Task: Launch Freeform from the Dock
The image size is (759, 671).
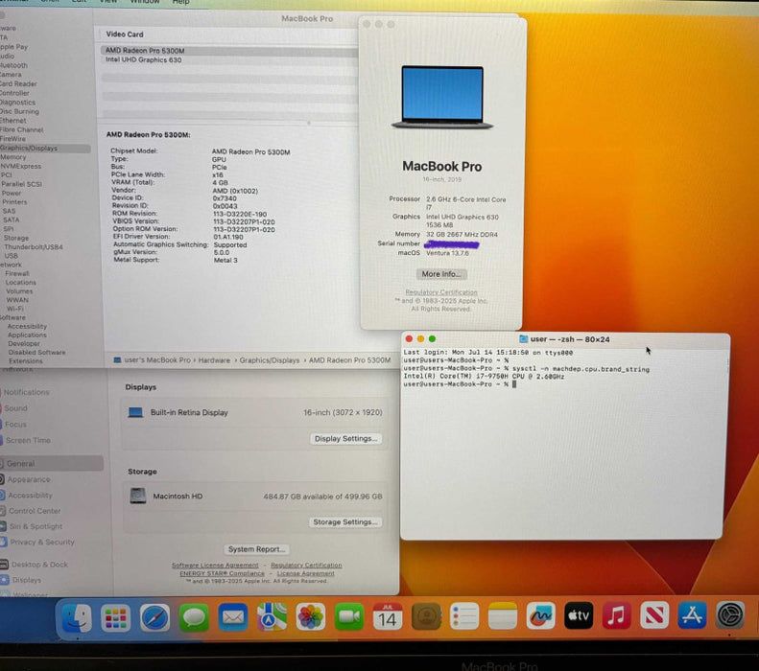Action: click(x=540, y=616)
